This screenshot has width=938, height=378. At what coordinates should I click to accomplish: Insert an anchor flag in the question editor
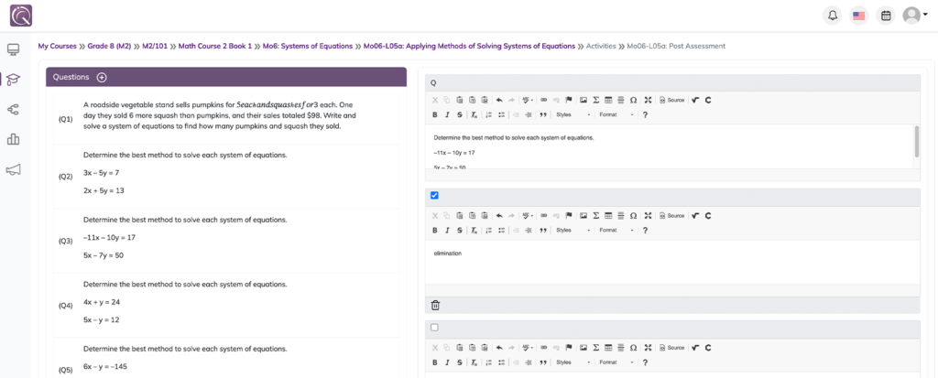pos(569,100)
